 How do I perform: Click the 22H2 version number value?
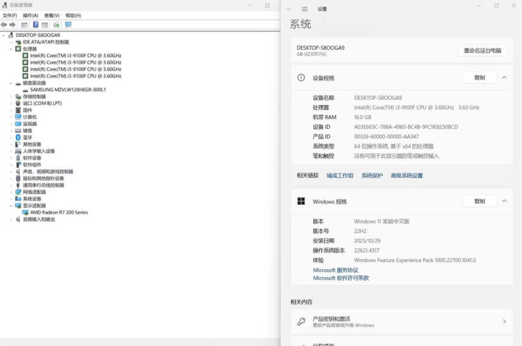point(360,231)
